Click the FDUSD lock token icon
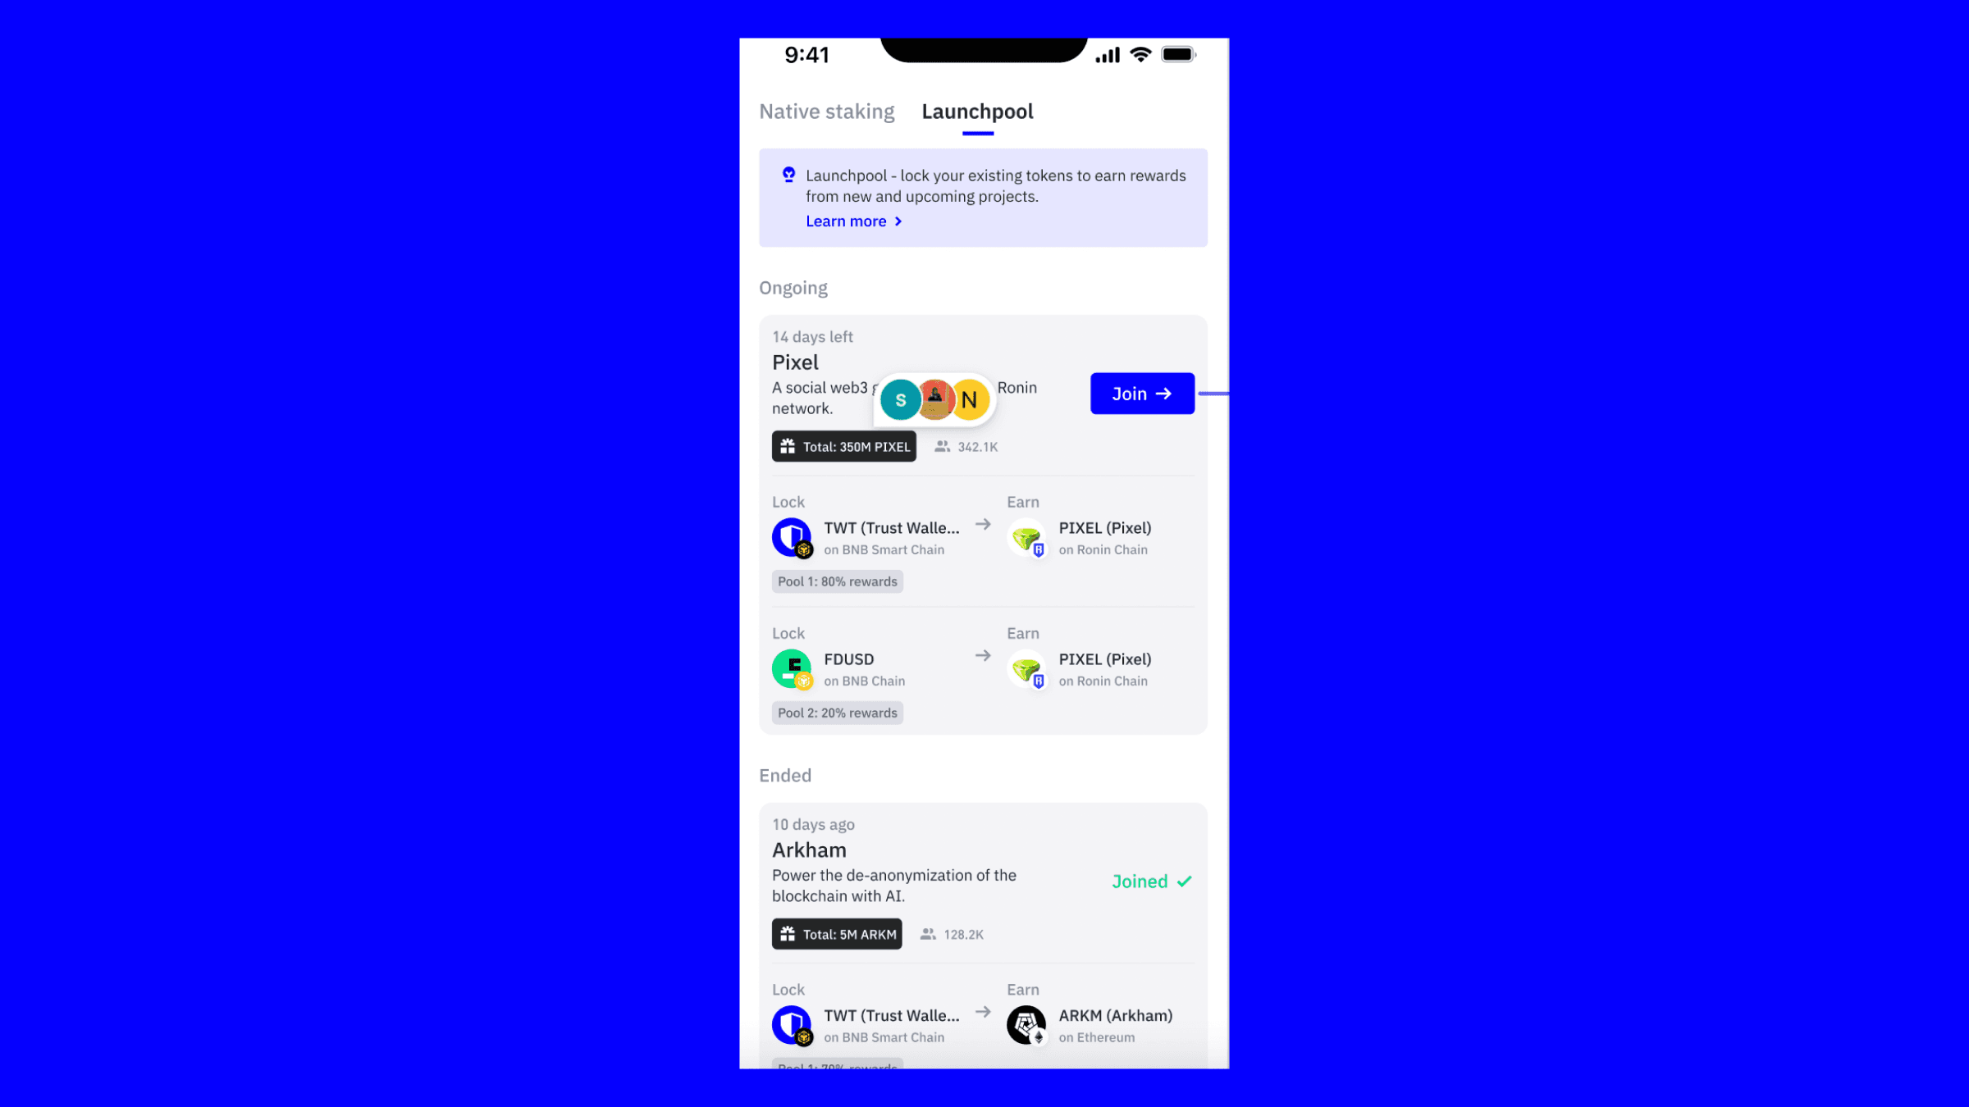1969x1107 pixels. point(791,667)
